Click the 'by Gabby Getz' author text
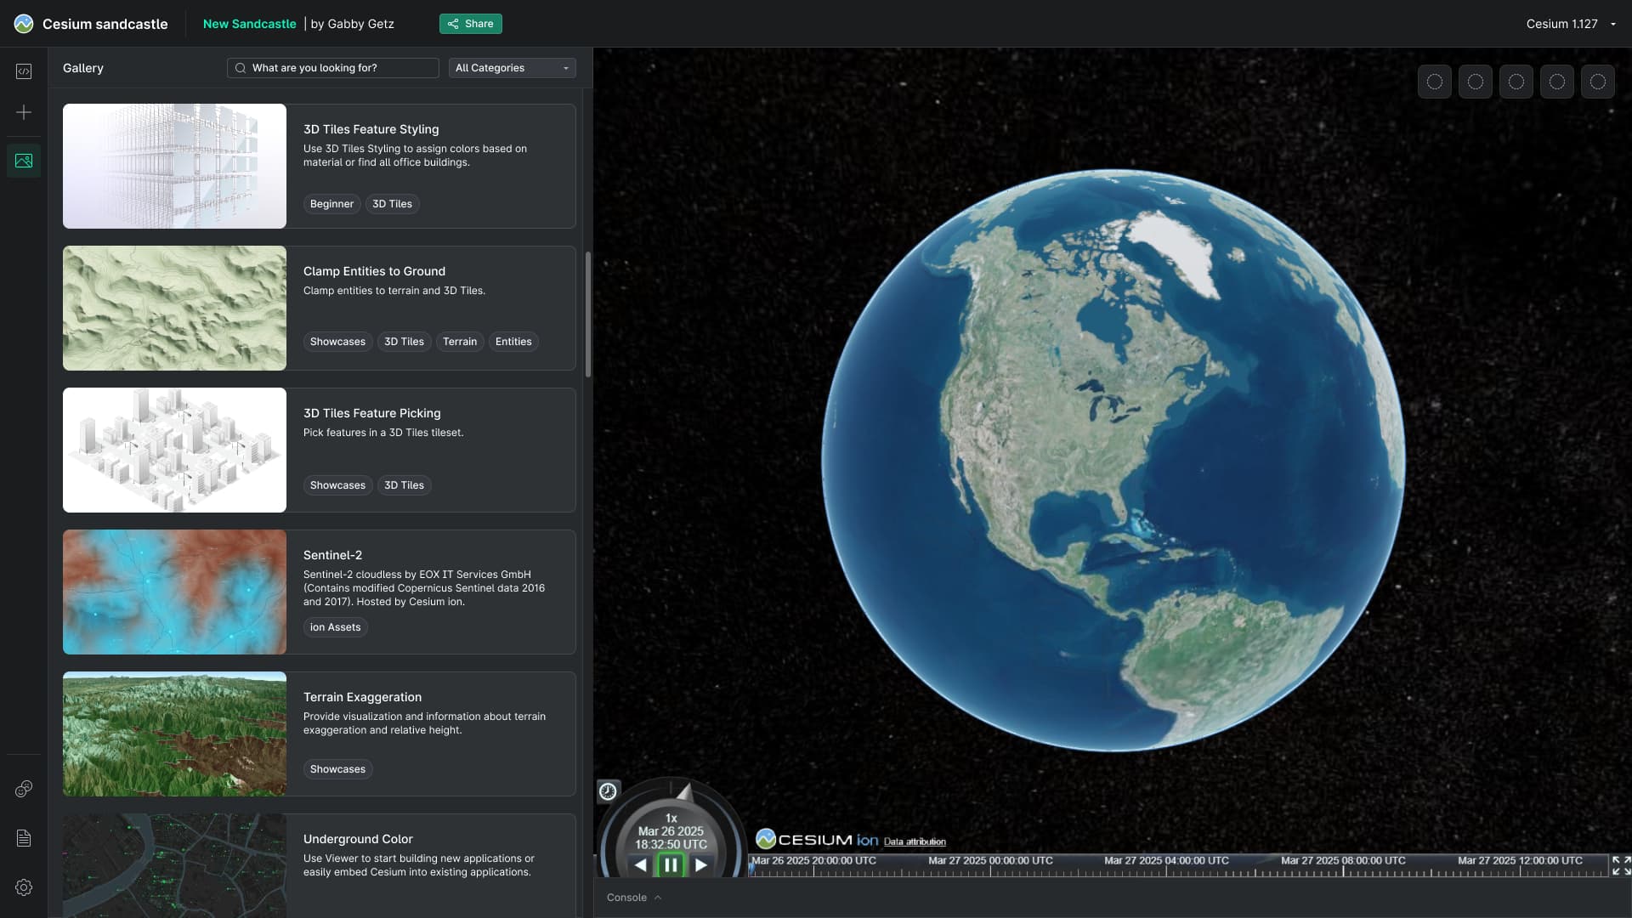 tap(352, 24)
